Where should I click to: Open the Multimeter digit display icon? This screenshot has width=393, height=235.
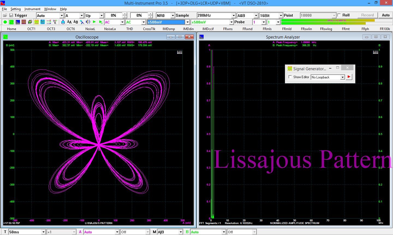tap(24, 22)
